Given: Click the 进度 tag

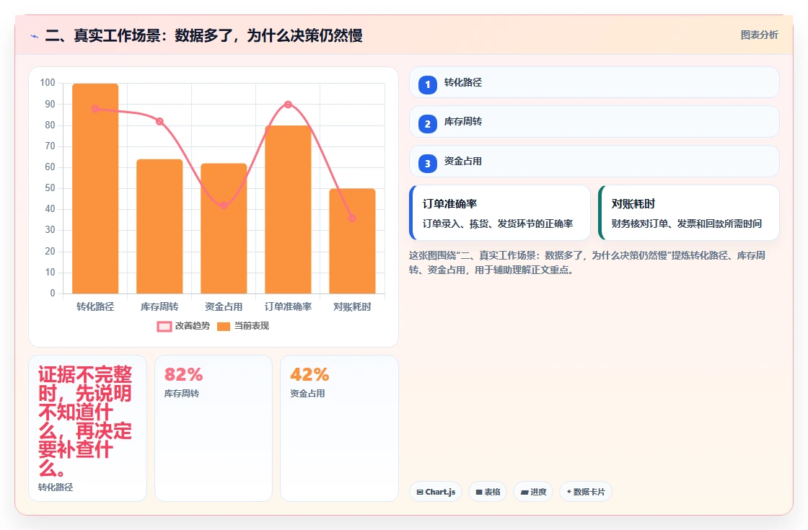Looking at the screenshot, I should tap(533, 492).
